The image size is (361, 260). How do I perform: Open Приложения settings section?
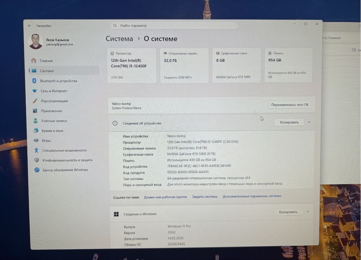(65, 111)
